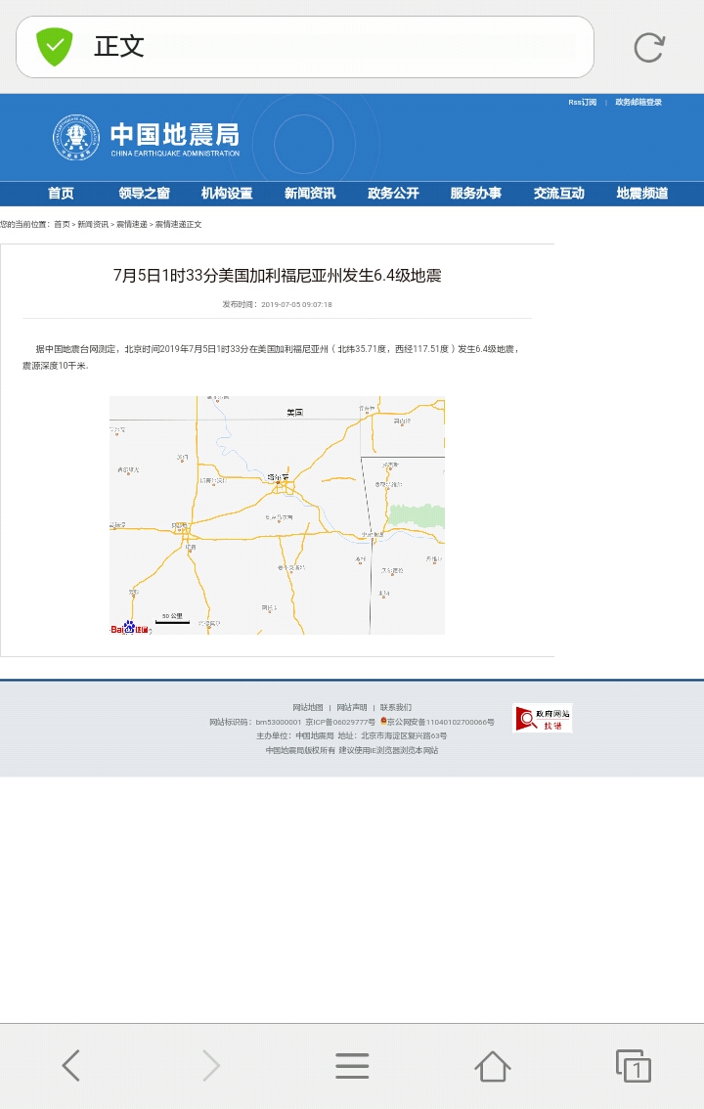
Task: Click the 京ICP备06029777号 footer link
Action: [x=340, y=722]
